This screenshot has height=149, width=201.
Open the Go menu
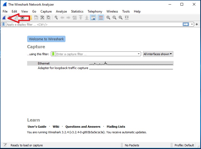coord(34,11)
